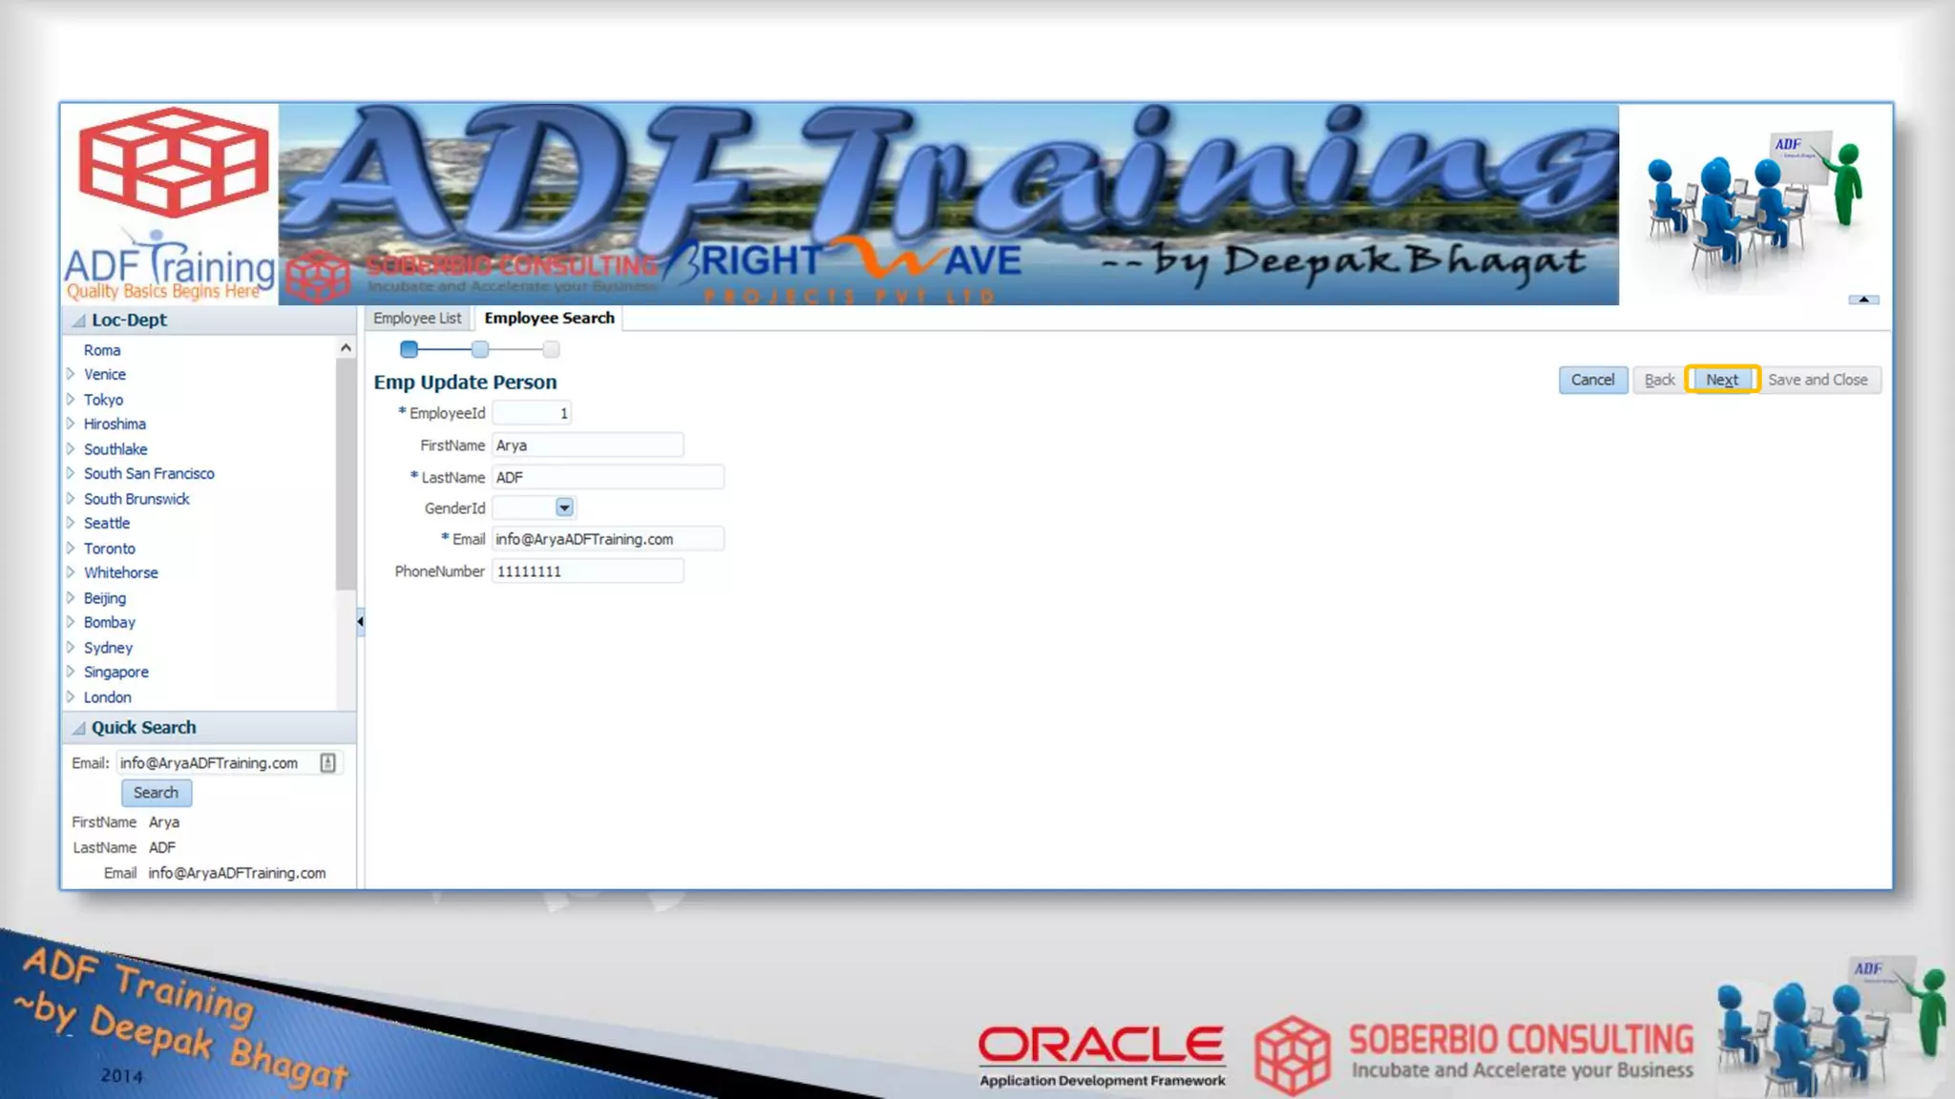Click the third train step marker
The width and height of the screenshot is (1955, 1099).
coord(551,349)
